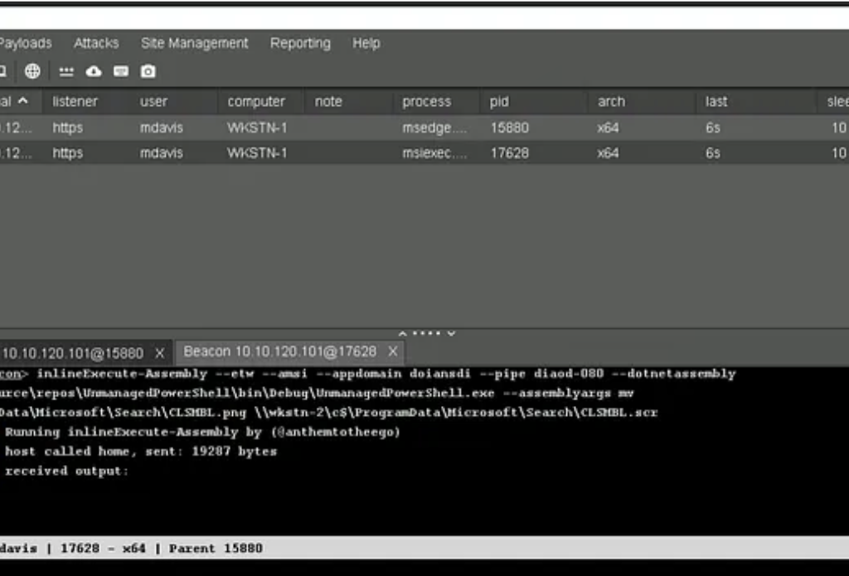
Task: Sort sessions by the process column header
Action: tap(426, 101)
